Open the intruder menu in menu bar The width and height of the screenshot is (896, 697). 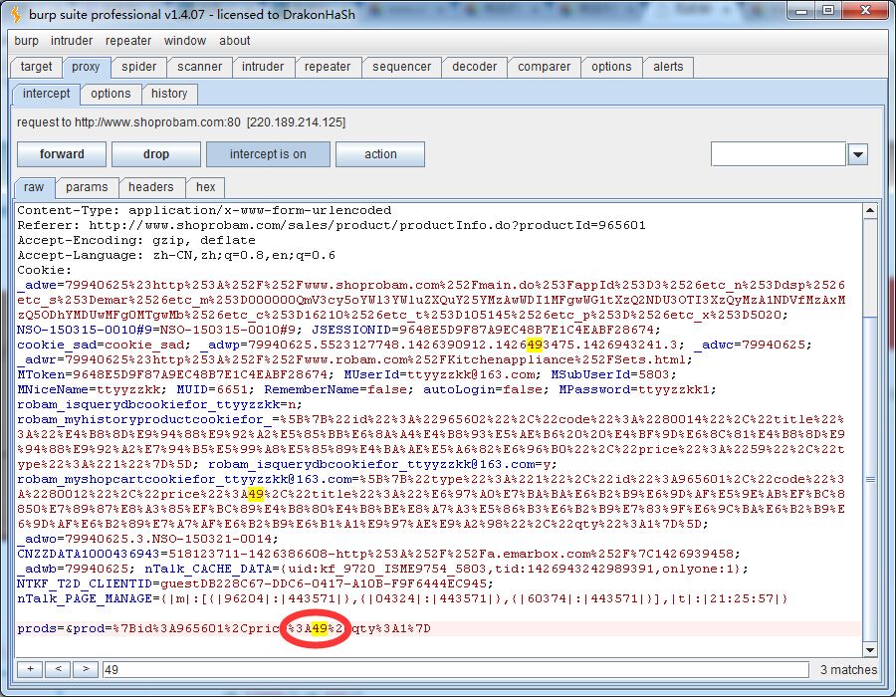click(72, 41)
